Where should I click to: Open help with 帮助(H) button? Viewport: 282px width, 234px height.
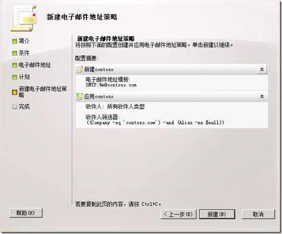26,213
